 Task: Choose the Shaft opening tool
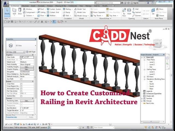[x=129, y=11]
